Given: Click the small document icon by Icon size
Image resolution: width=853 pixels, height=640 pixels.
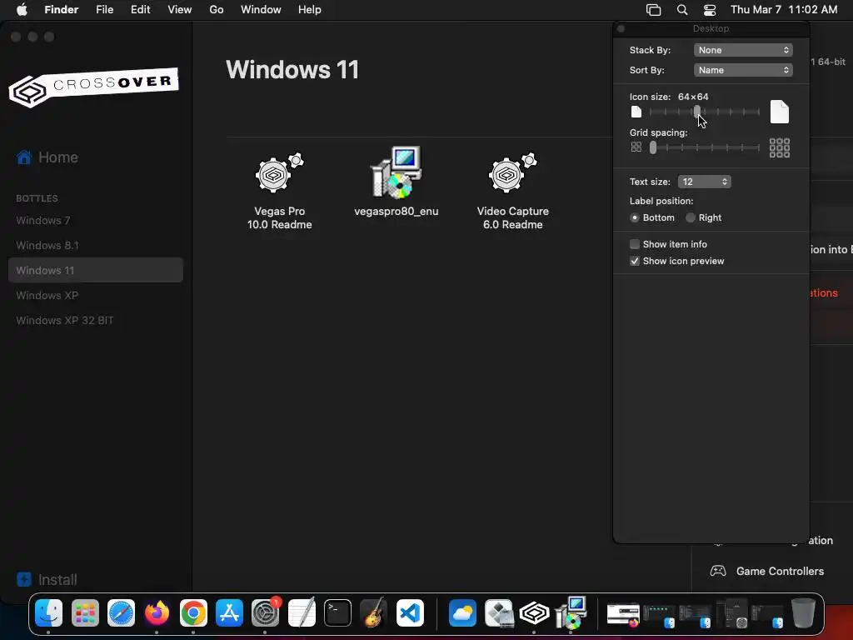Looking at the screenshot, I should pyautogui.click(x=636, y=112).
